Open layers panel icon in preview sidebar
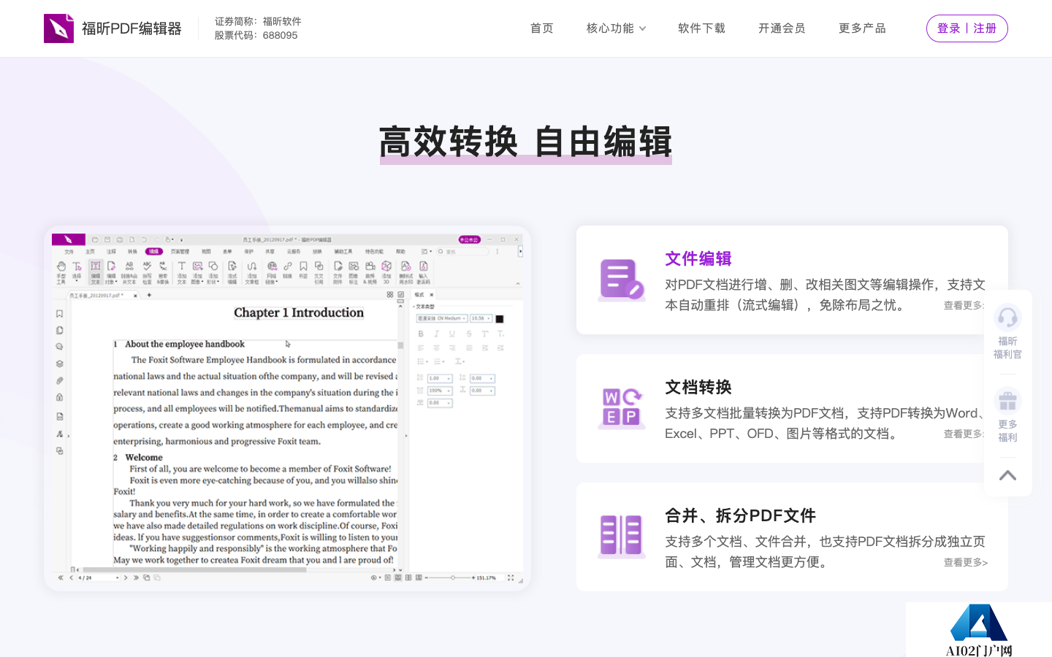Screen dimensions: 1052x657 pyautogui.click(x=59, y=364)
